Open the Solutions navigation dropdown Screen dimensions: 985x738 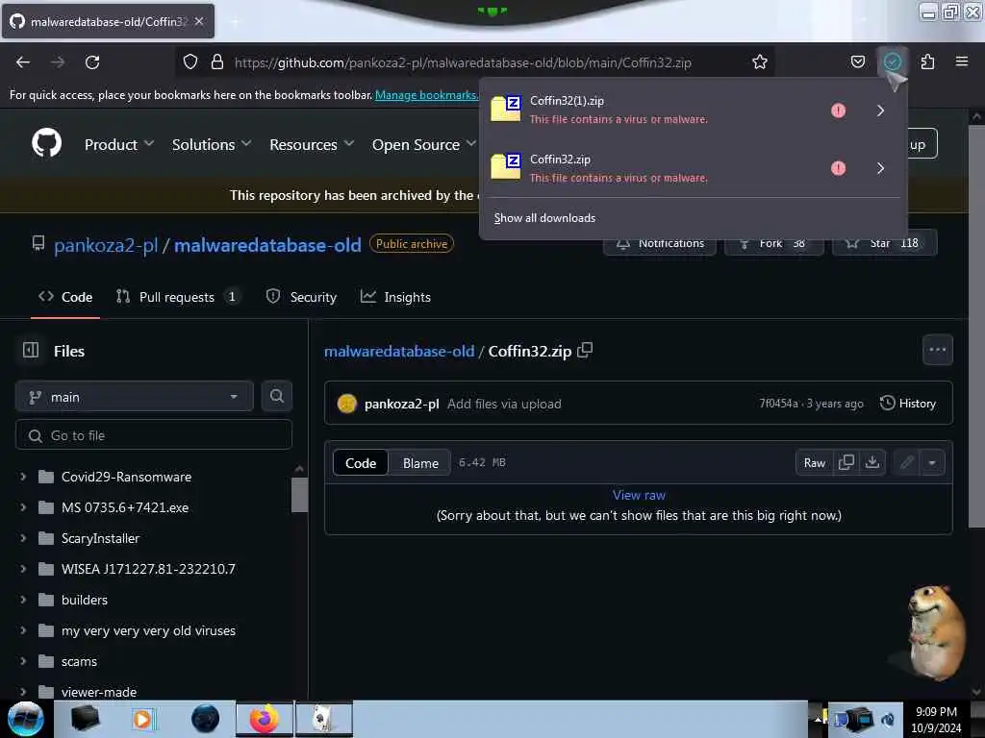[212, 144]
